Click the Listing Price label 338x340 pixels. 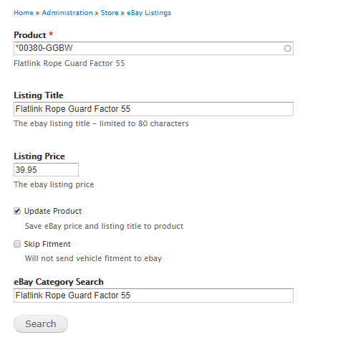pyautogui.click(x=39, y=156)
